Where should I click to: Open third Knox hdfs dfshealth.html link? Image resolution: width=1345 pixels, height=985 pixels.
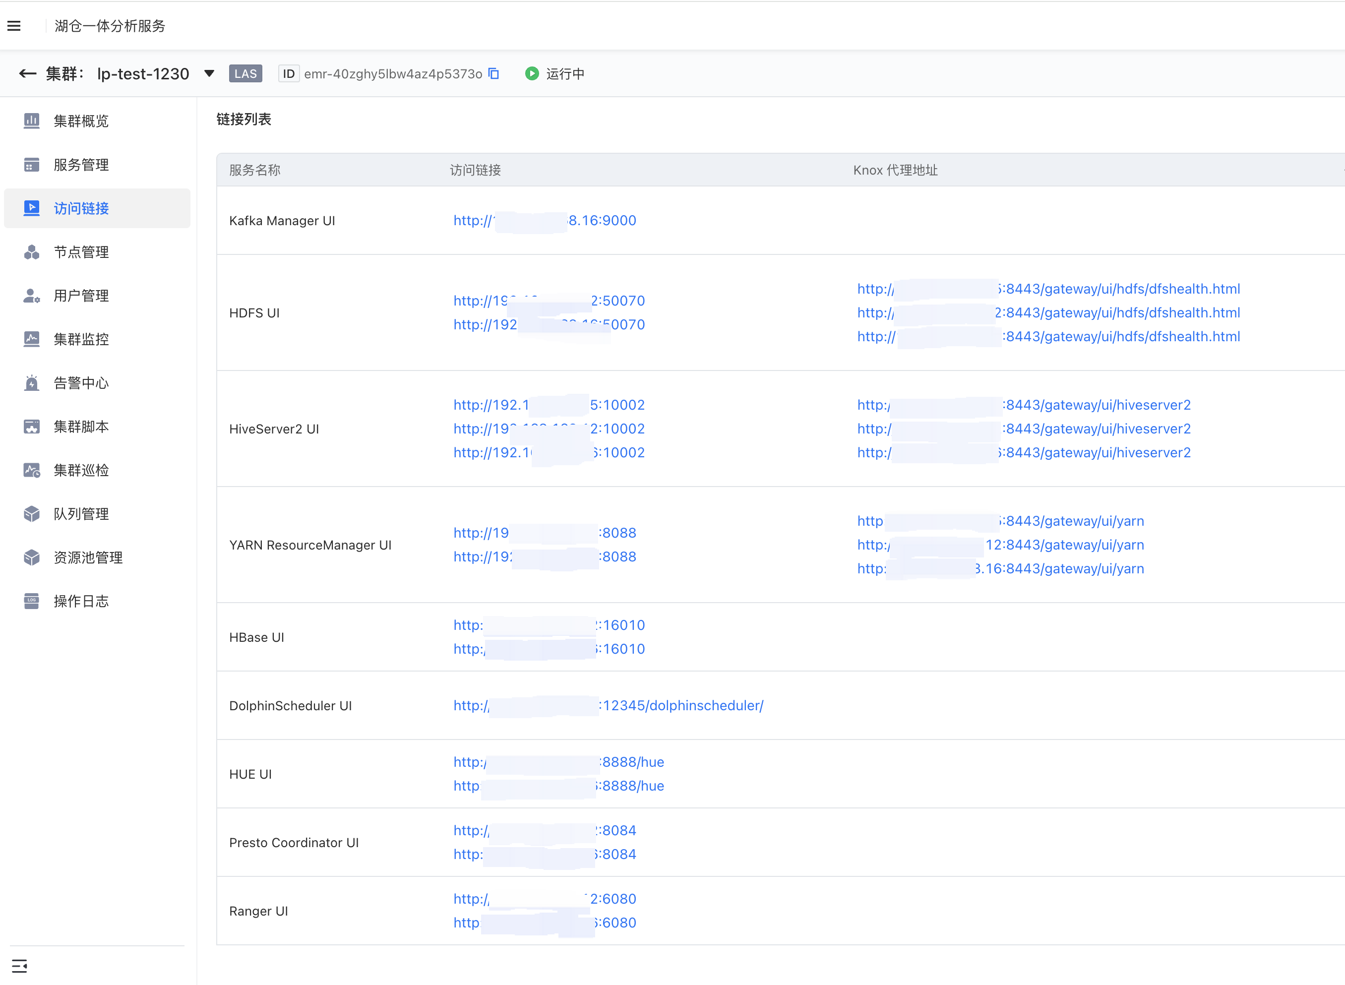[1049, 336]
